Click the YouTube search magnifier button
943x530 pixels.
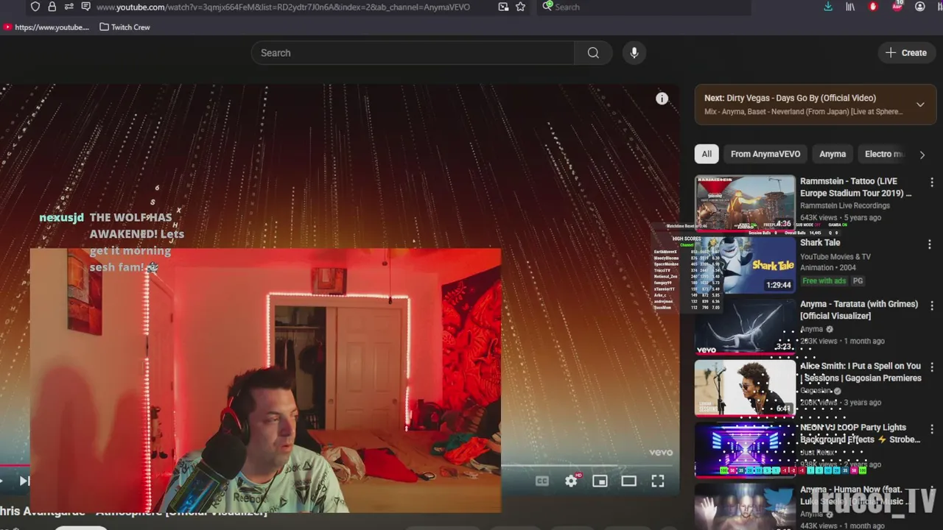coord(593,53)
